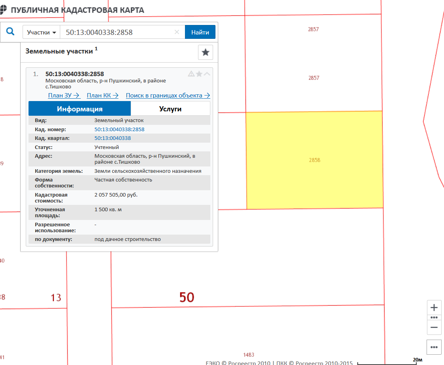Collapse the parcel result card chevron
Image resolution: width=444 pixels, height=365 pixels.
[207, 74]
